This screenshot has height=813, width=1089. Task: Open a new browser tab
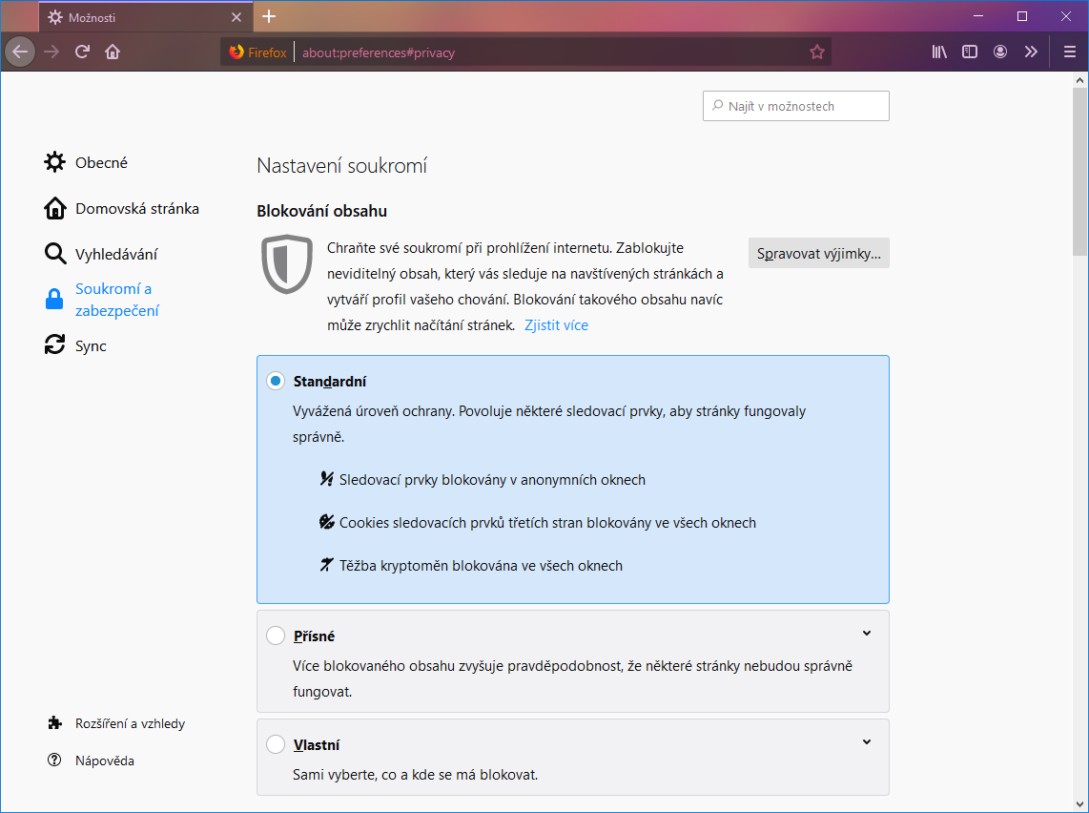pos(269,16)
